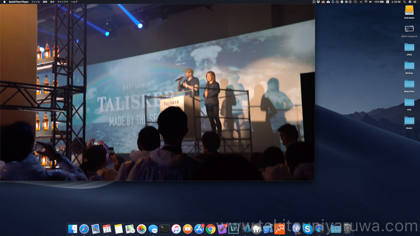420x236 pixels.
Task: Open Calendar showing 27 in Dock
Action: 107,229
